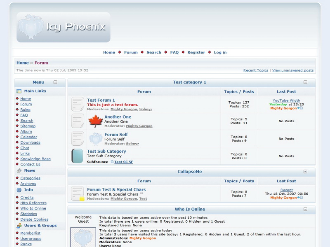Open the Recent Topics link
The image size is (330, 247).
tap(256, 70)
